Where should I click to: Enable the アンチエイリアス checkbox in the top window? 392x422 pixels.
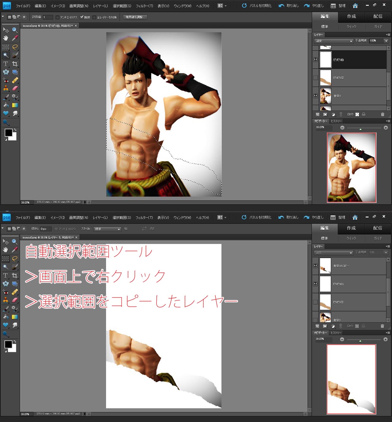click(57, 17)
